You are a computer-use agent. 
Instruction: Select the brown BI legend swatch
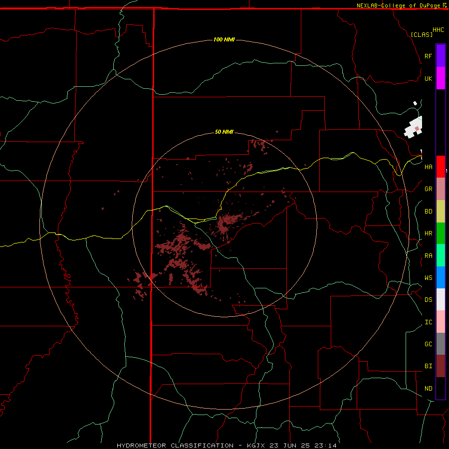click(x=441, y=366)
